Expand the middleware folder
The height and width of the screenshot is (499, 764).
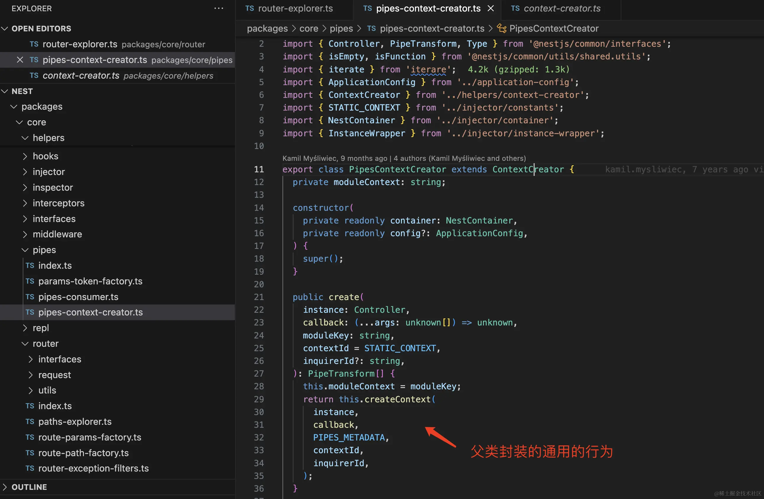(x=25, y=234)
